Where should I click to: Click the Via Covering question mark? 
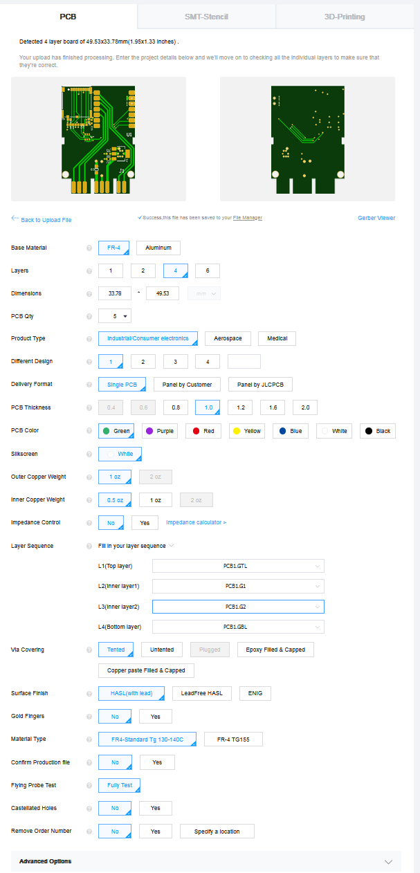tap(89, 650)
